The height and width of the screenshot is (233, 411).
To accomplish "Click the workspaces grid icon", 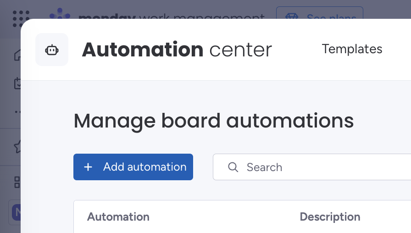I will [x=17, y=182].
